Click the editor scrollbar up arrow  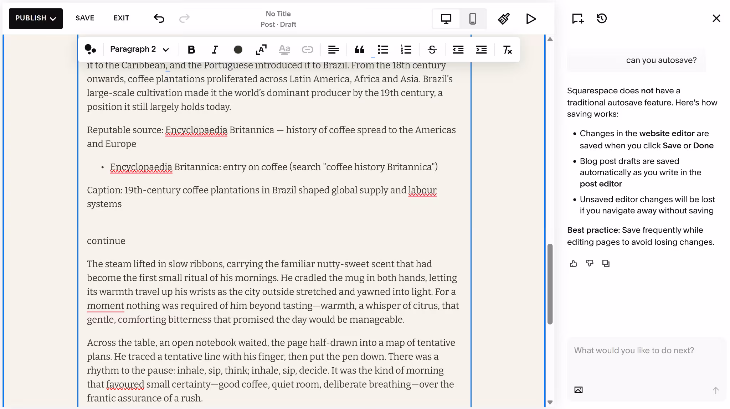click(550, 39)
